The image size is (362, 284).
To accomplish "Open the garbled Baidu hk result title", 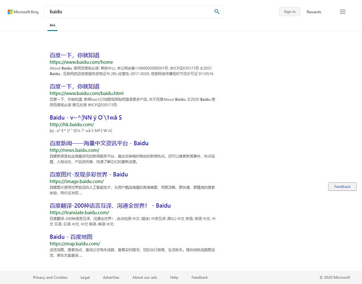I will 86,118.
